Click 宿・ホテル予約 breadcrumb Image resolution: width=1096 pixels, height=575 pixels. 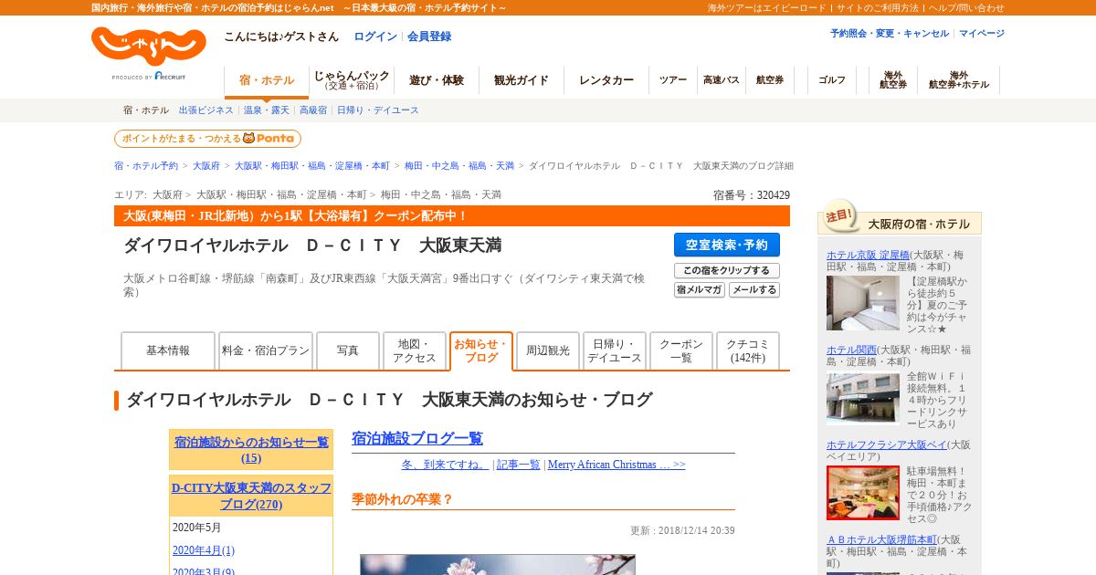pos(146,166)
